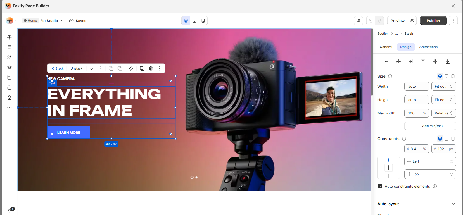
Task: Open the notifications bell icon
Action: tap(10, 211)
